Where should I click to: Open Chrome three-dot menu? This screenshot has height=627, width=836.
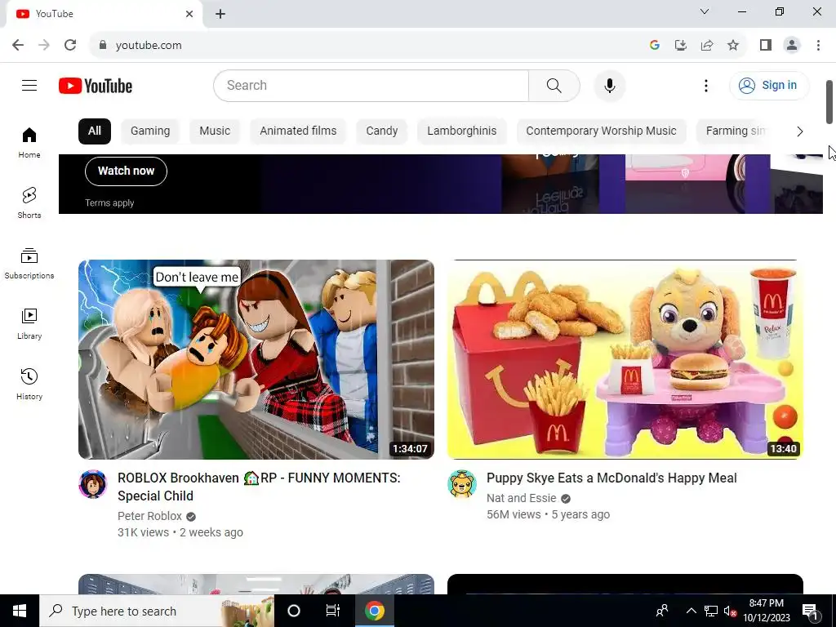(x=818, y=46)
